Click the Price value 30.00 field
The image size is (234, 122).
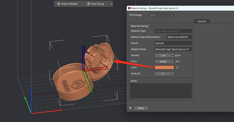163,61
